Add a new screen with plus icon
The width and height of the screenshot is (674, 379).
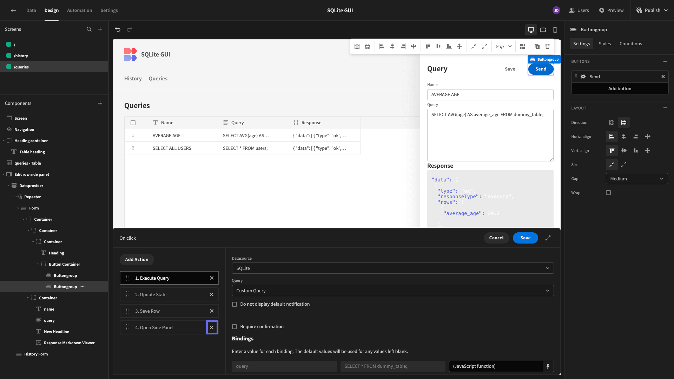coord(100,29)
